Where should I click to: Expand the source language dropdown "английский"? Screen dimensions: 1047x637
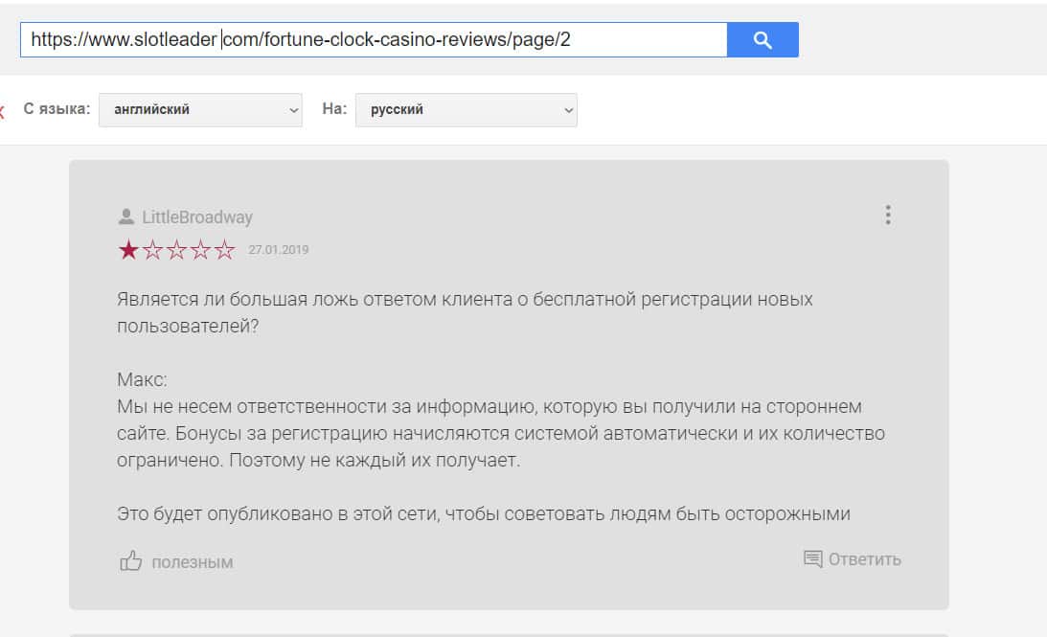tap(200, 109)
